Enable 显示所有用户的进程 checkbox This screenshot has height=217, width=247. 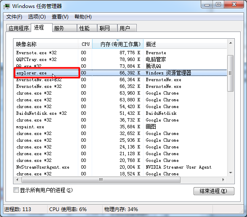click(16, 190)
